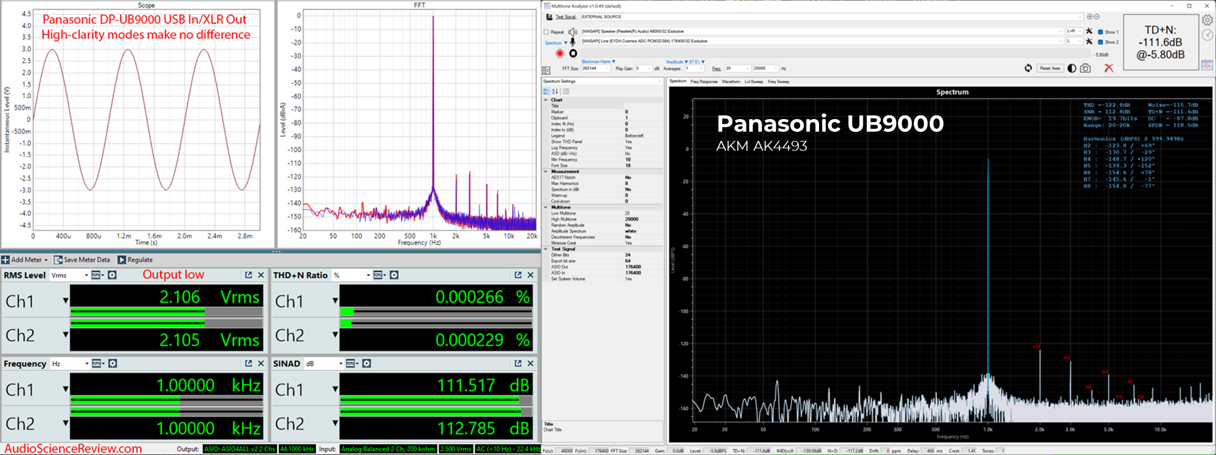Collapse the Measurement category
Viewport: 1216px width, 455px height.
coord(545,171)
